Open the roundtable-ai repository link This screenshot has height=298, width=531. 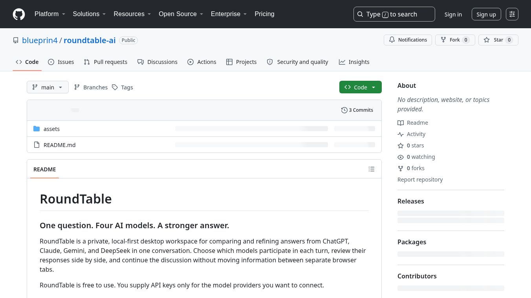90,40
